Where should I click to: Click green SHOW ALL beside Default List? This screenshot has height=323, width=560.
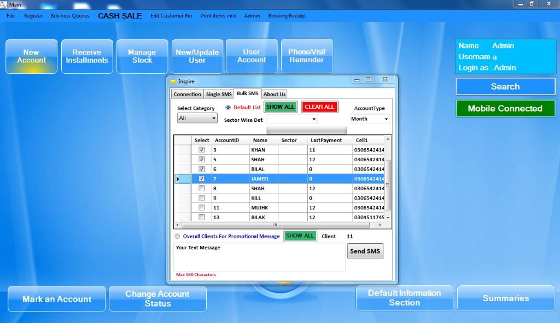(x=281, y=107)
